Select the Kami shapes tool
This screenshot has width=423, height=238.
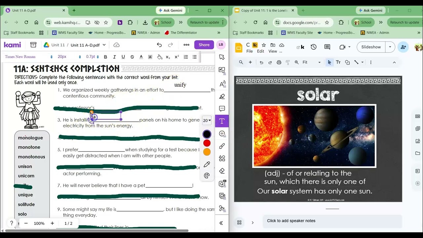222,159
